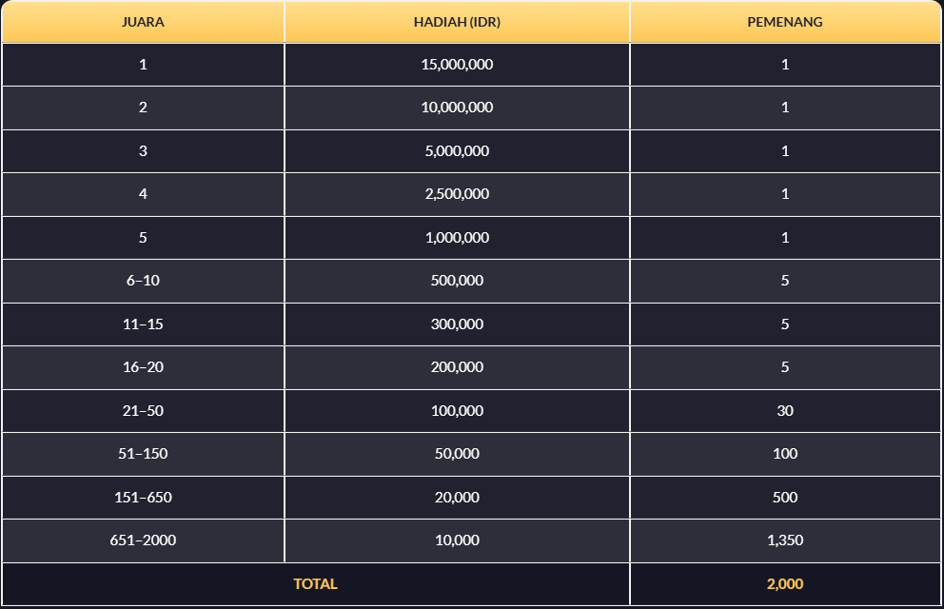944x609 pixels.
Task: Select the rank 51–150 cell
Action: click(x=143, y=454)
